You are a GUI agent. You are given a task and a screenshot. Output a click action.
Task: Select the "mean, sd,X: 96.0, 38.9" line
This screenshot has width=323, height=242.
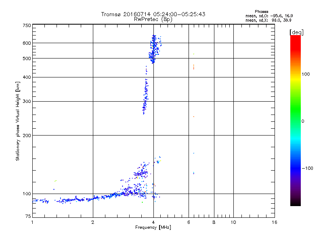[268, 21]
